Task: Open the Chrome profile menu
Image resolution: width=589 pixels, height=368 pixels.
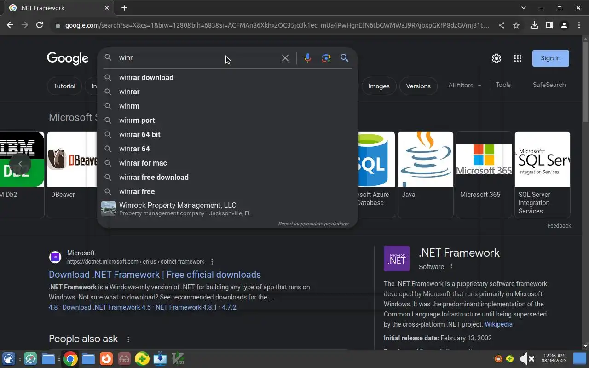Action: [x=564, y=25]
